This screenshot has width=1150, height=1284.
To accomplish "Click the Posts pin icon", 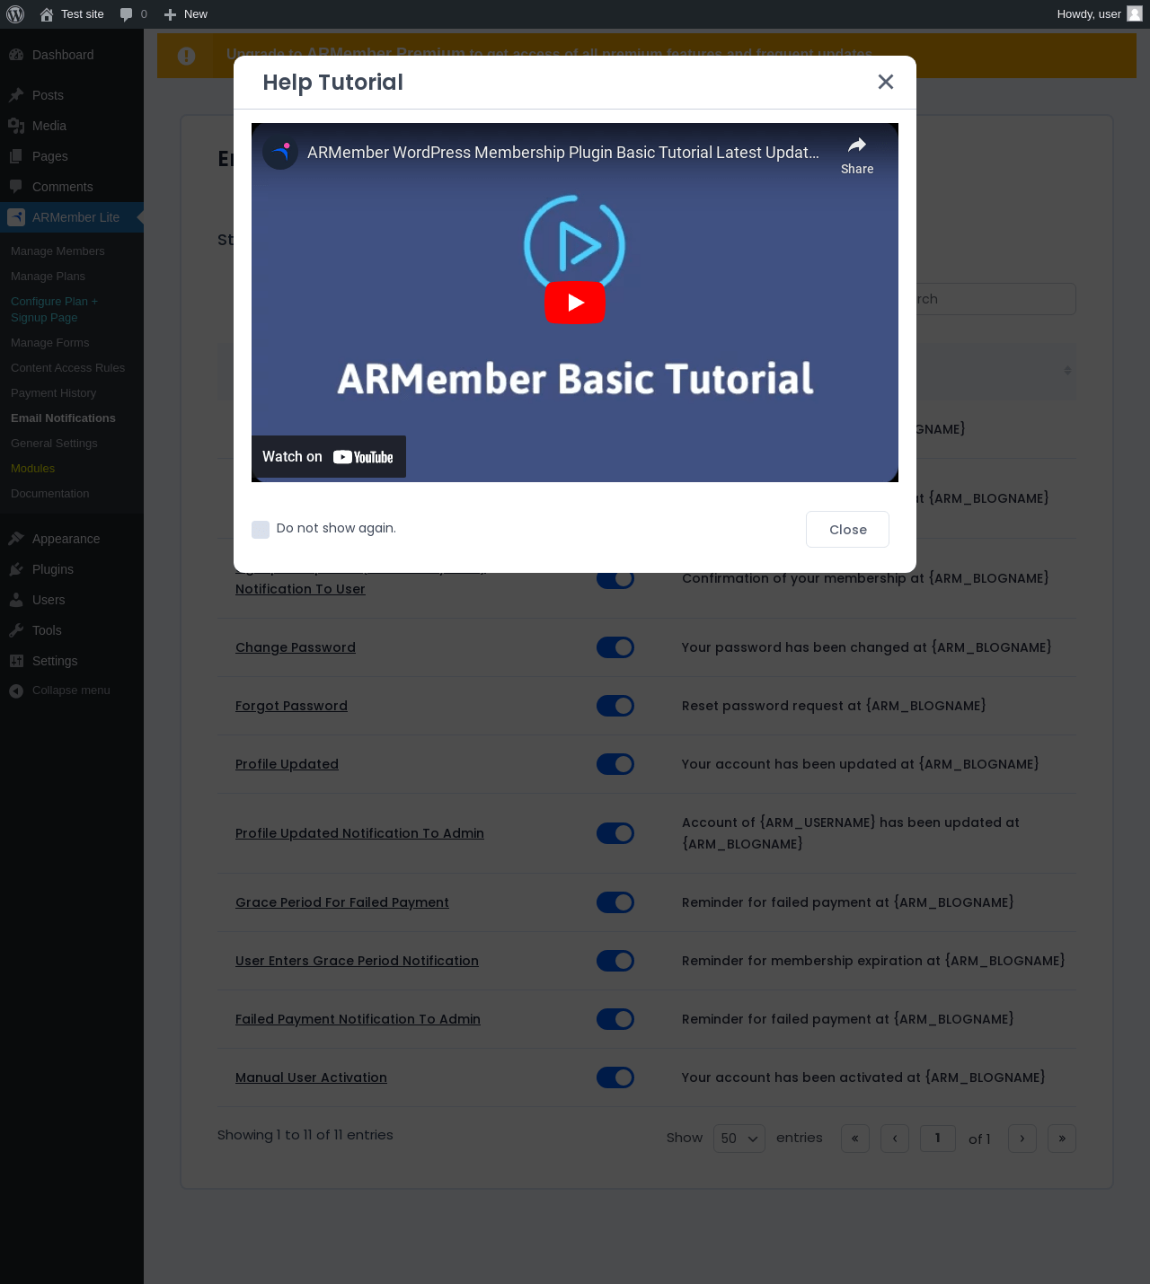I will [x=16, y=95].
